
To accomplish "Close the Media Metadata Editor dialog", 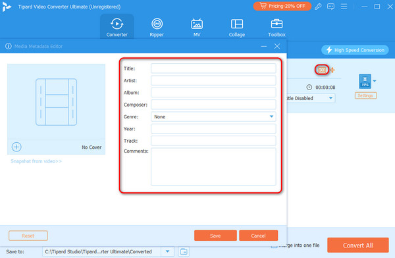I will [x=277, y=46].
